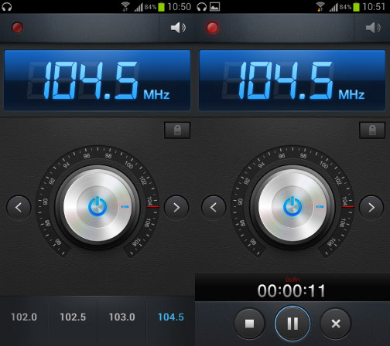Seek forward using right screen's right arrow
Viewport: 390px width, 346px height.
[x=371, y=207]
